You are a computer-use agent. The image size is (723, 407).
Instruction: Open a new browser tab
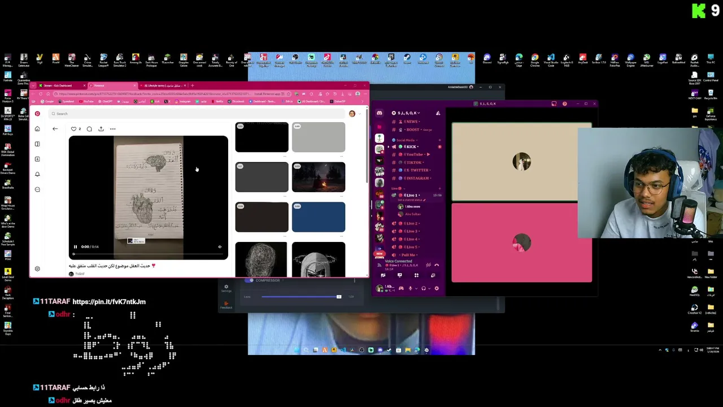(x=192, y=85)
